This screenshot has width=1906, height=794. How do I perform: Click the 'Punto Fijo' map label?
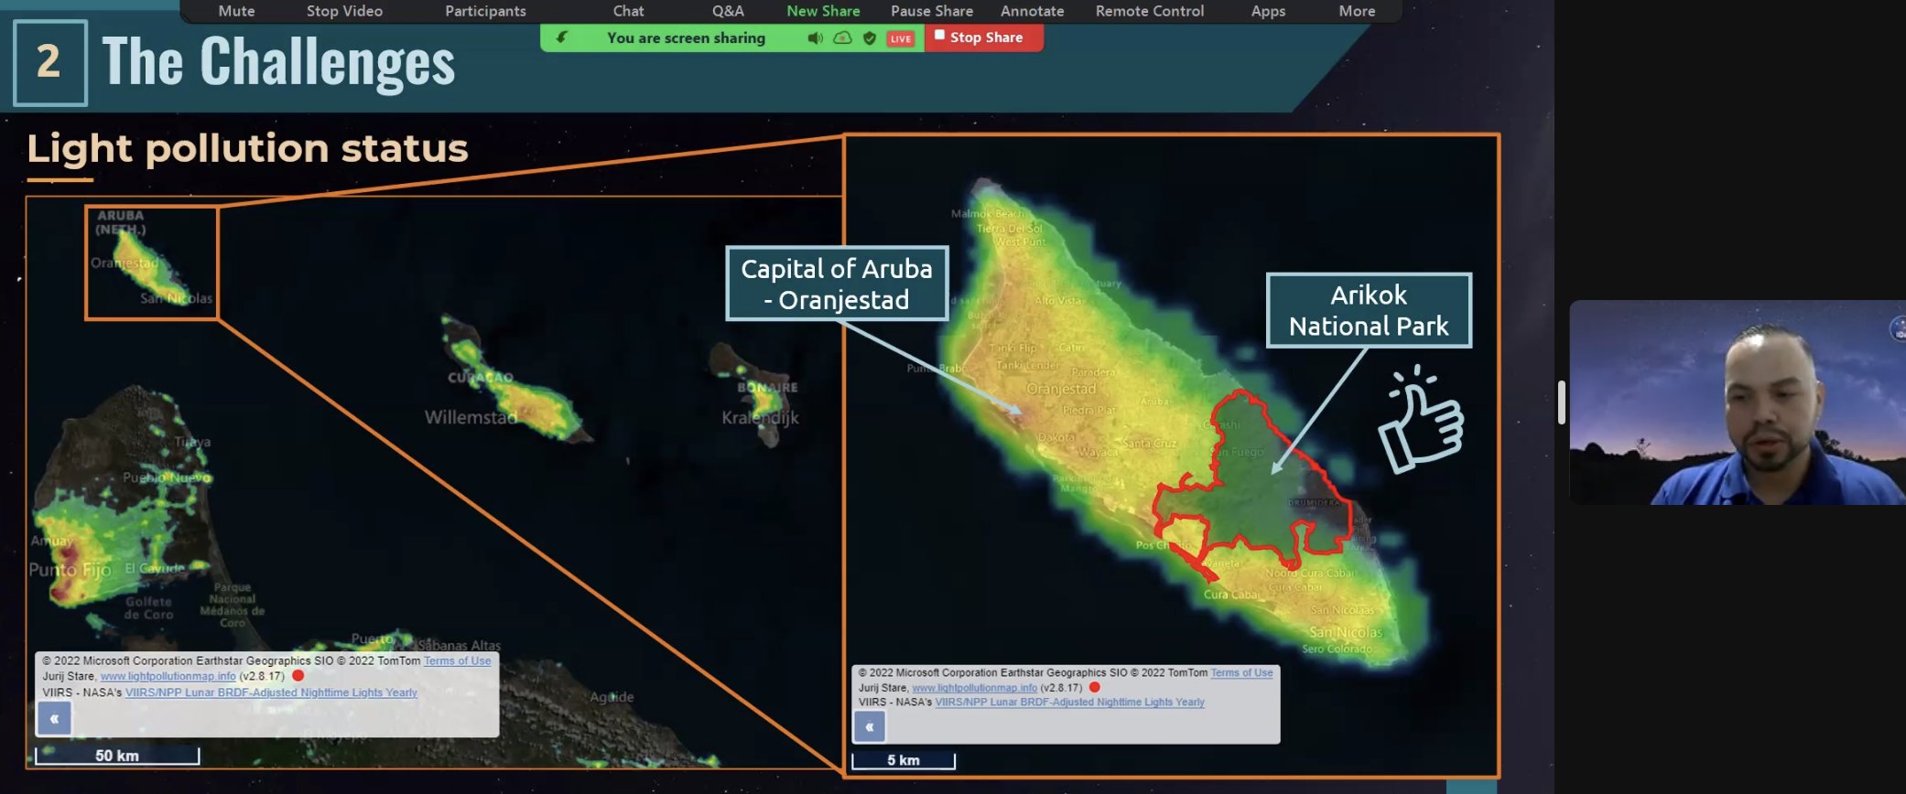point(70,570)
